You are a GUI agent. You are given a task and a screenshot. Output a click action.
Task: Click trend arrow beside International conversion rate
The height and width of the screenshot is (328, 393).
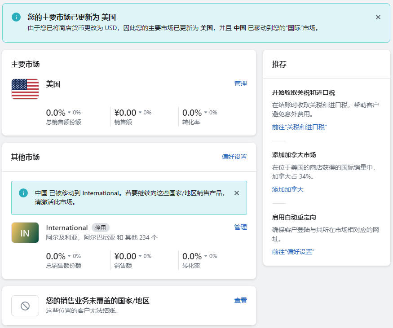point(206,256)
